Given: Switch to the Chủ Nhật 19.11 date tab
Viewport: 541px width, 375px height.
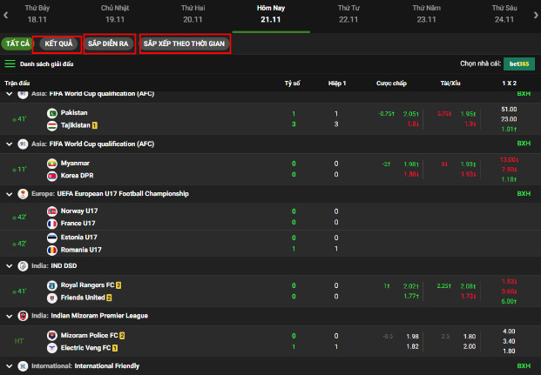Looking at the screenshot, I should 115,12.
